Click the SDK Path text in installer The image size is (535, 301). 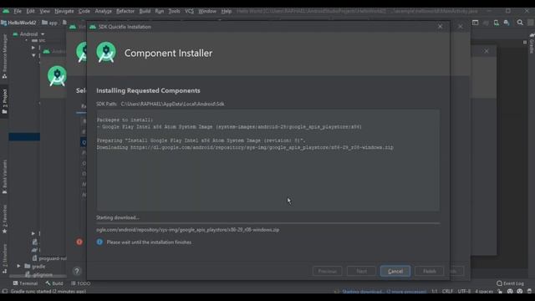pyautogui.click(x=160, y=104)
